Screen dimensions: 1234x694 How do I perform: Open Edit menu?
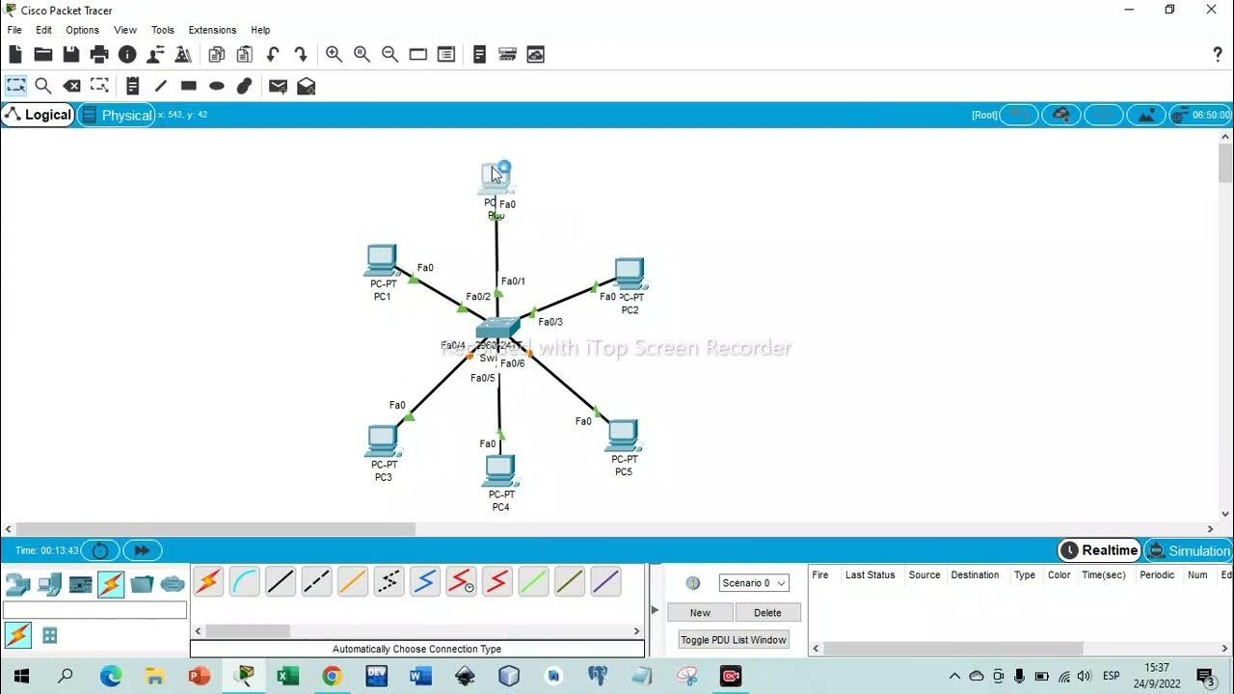coord(43,30)
